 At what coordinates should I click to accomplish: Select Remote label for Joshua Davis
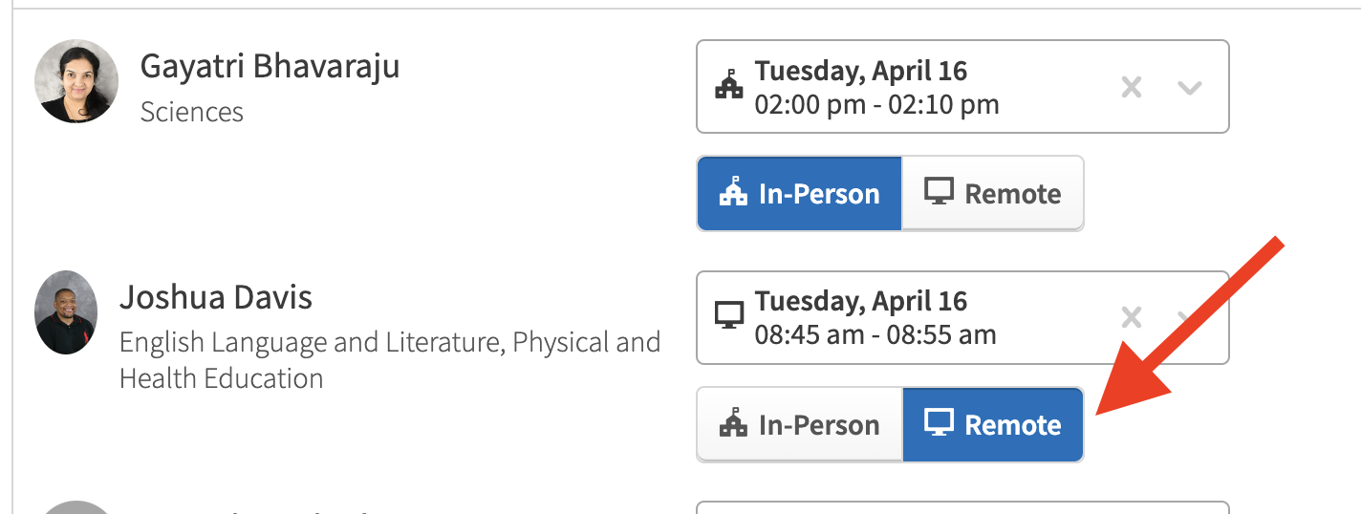1012,425
